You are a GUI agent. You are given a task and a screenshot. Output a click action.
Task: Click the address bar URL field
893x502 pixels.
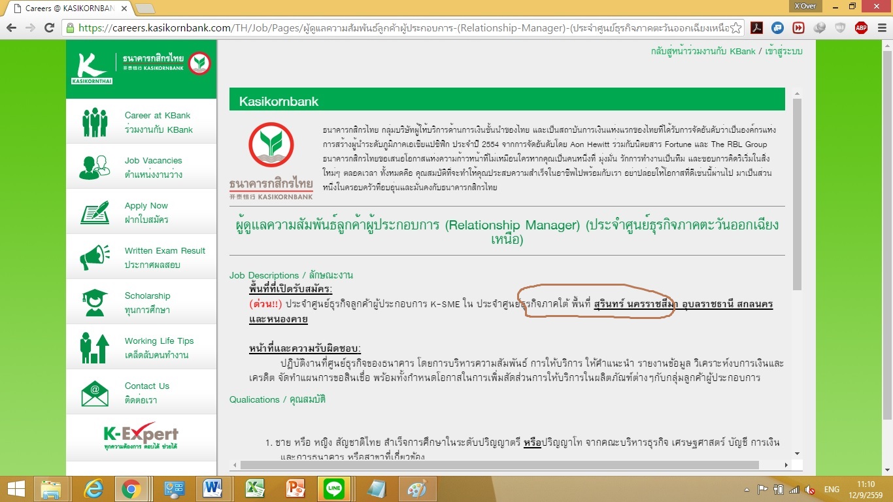(402, 27)
